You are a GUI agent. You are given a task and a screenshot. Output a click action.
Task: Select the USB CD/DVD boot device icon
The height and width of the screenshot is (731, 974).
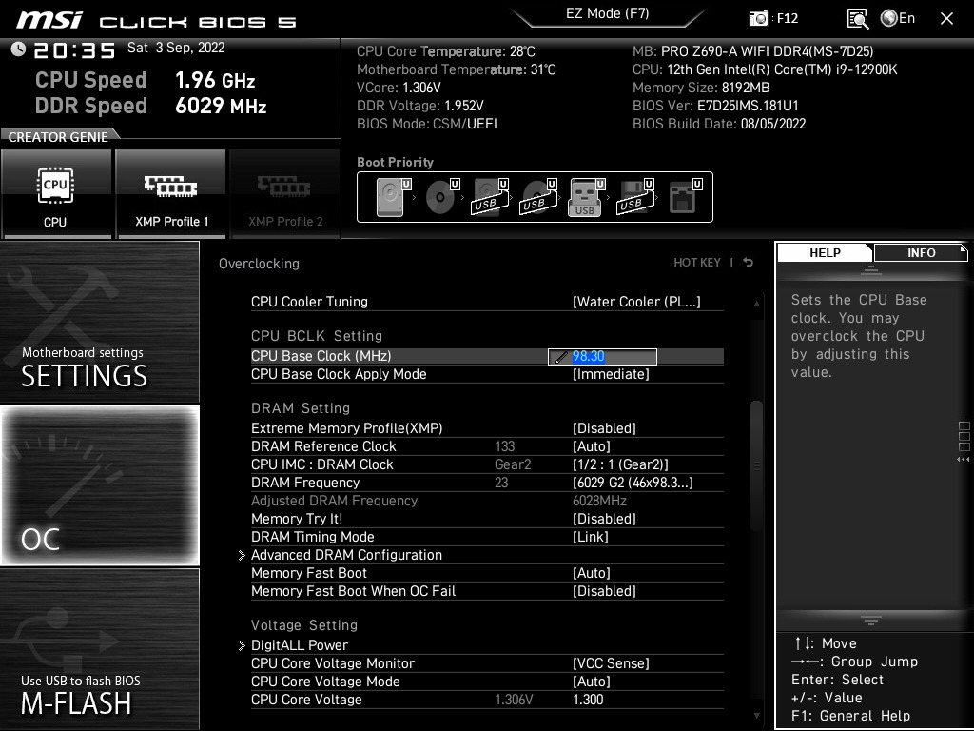538,197
